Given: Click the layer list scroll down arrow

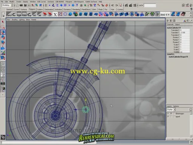Looking at the screenshot, I should click(x=191, y=136).
